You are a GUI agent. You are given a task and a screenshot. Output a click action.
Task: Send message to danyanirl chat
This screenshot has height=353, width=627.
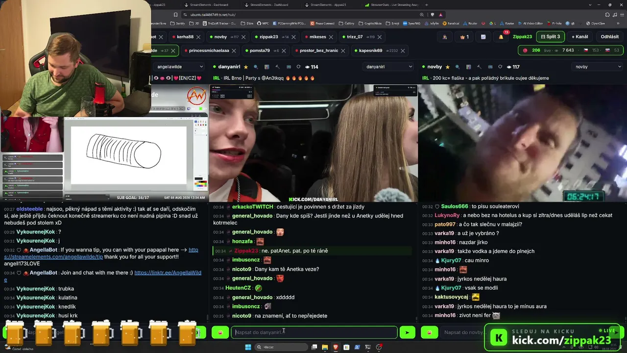[407, 332]
